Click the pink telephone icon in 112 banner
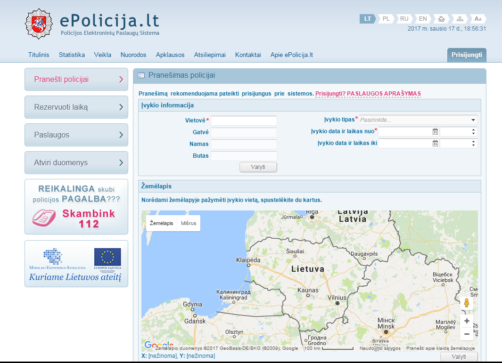502x363 pixels. click(x=44, y=218)
